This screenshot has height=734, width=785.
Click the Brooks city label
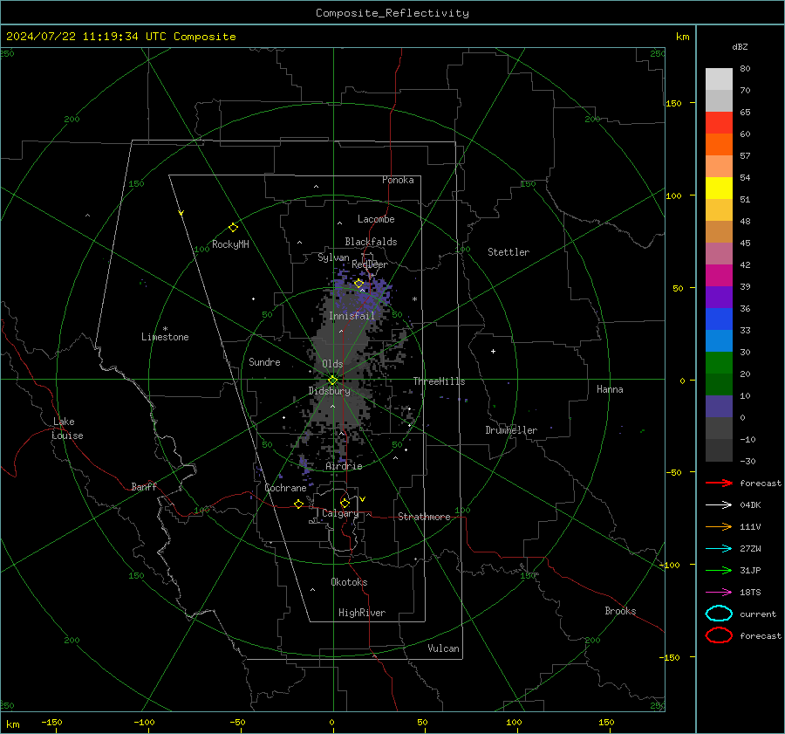620,611
